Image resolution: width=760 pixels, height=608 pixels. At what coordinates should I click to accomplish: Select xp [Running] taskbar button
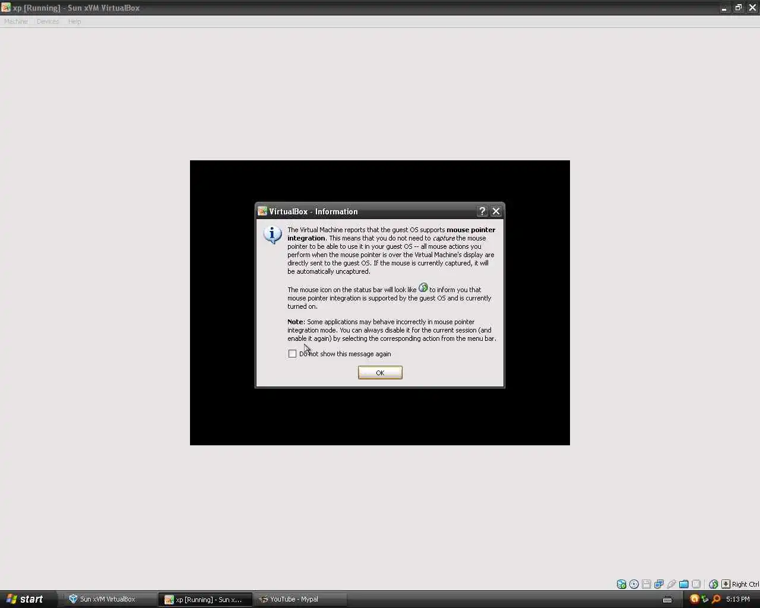point(205,599)
